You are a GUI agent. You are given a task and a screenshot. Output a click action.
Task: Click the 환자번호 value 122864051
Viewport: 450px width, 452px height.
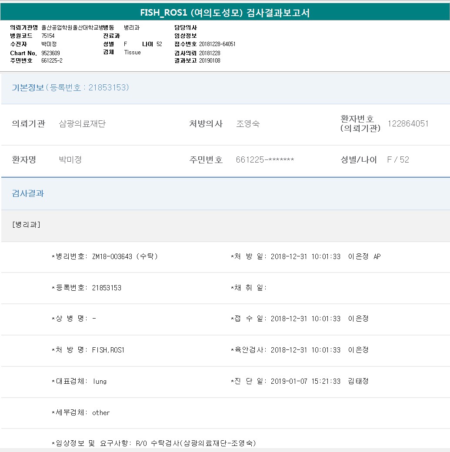point(408,124)
